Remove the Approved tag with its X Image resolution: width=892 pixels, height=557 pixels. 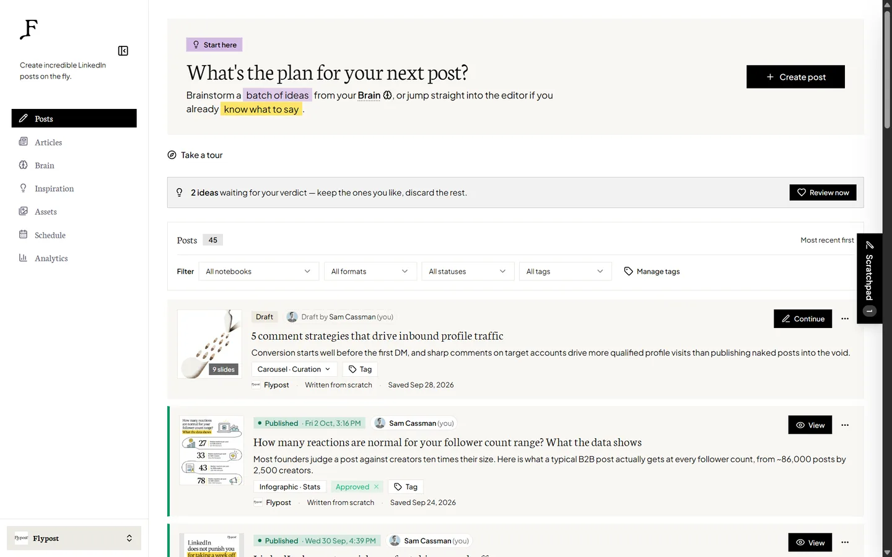(x=376, y=487)
